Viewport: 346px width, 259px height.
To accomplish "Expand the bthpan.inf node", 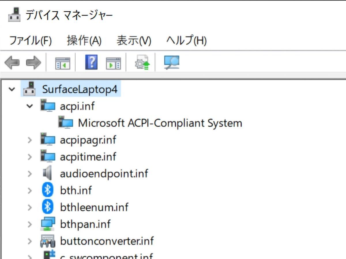I will pos(30,224).
